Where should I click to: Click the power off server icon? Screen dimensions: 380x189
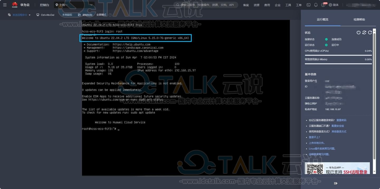coord(358,32)
